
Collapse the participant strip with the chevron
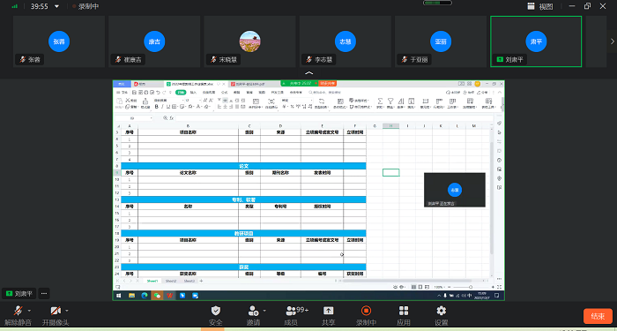click(x=308, y=73)
